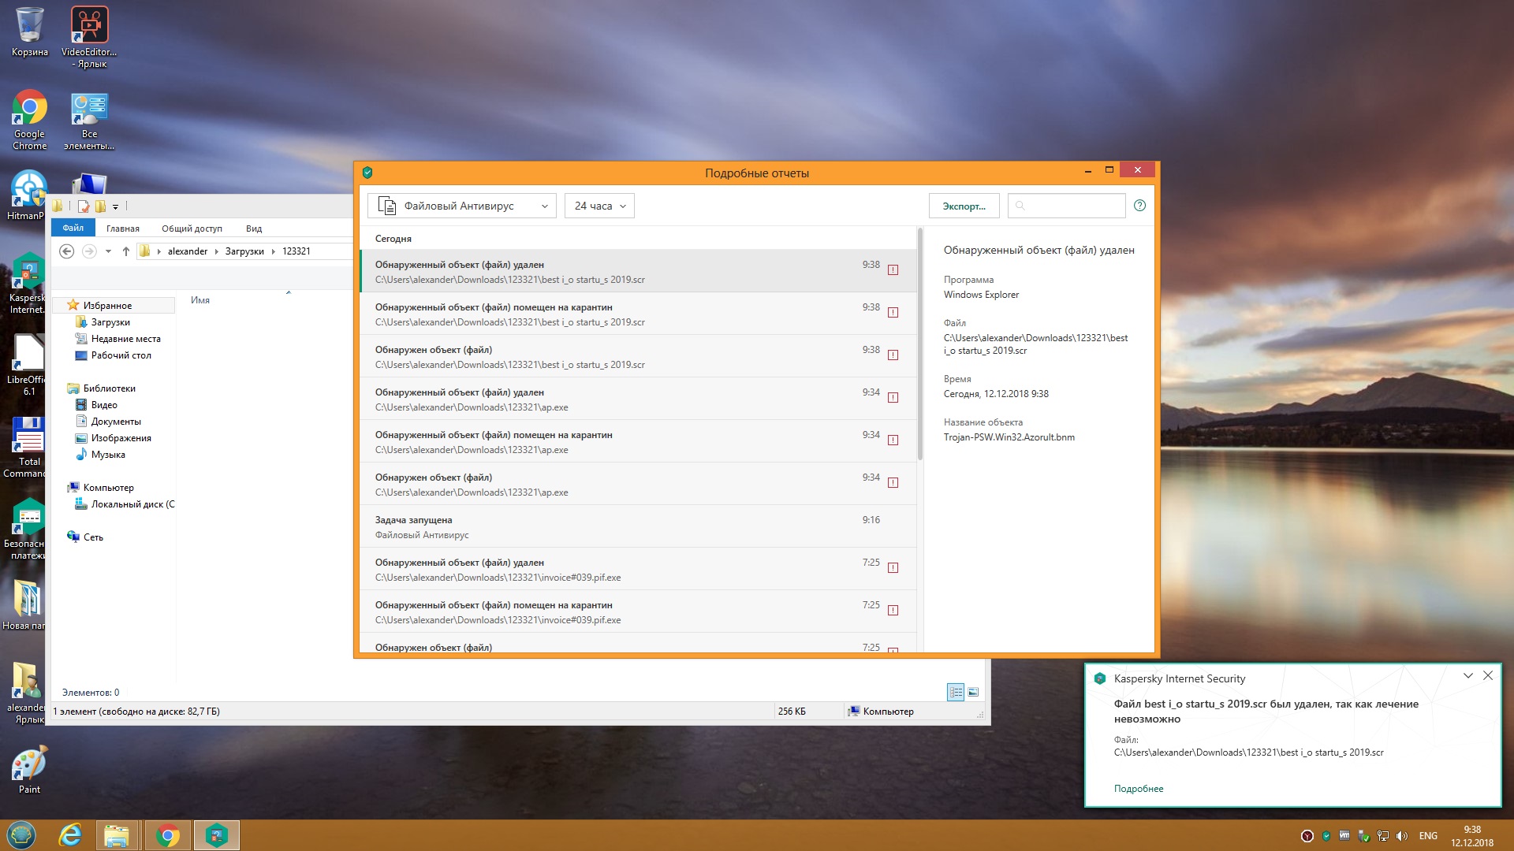Click the help question mark icon
Screen dimensions: 1514x851
(1139, 206)
